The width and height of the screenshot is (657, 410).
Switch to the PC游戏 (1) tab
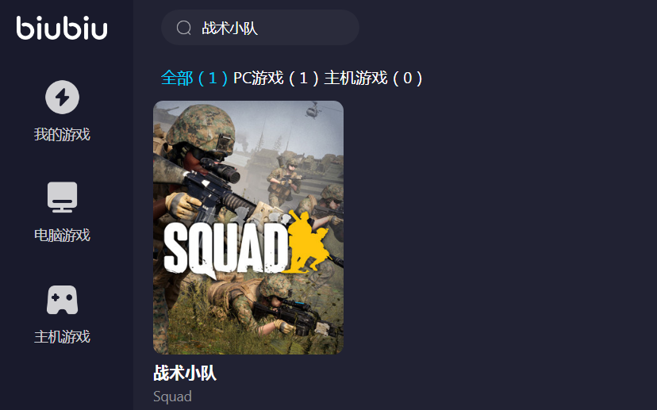[276, 78]
